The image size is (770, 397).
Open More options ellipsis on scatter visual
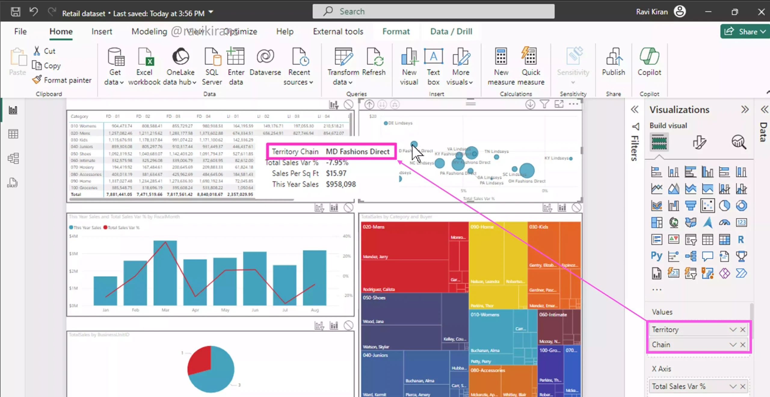coord(573,104)
